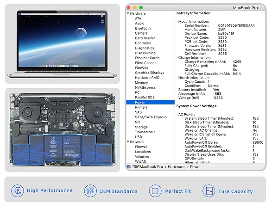This screenshot has width=278, height=208.
Task: Select Storage in the sidebar
Action: coord(141,127)
